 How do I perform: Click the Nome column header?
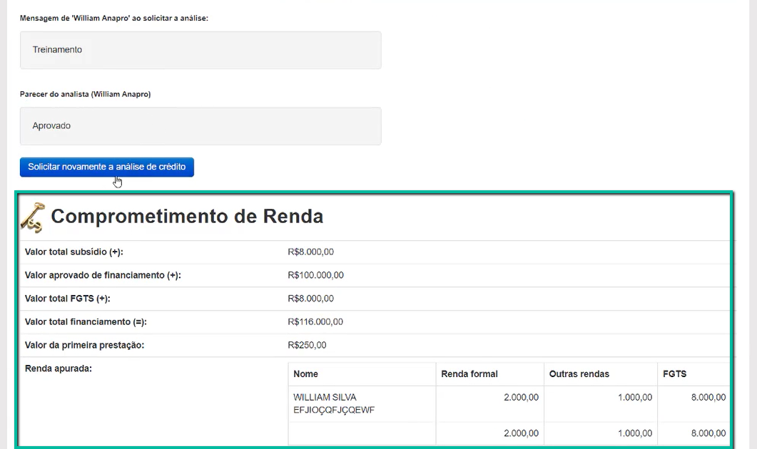(306, 374)
